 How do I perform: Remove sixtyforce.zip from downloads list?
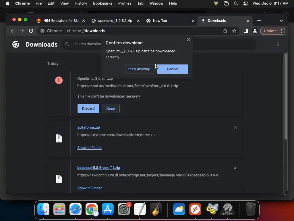tap(235, 127)
